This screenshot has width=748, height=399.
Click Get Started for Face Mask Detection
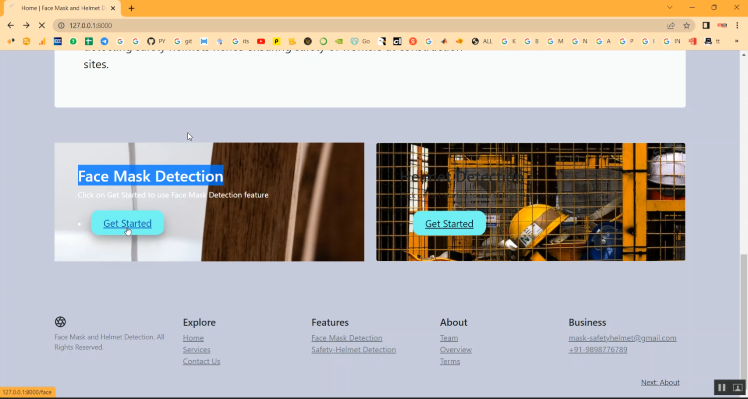127,223
